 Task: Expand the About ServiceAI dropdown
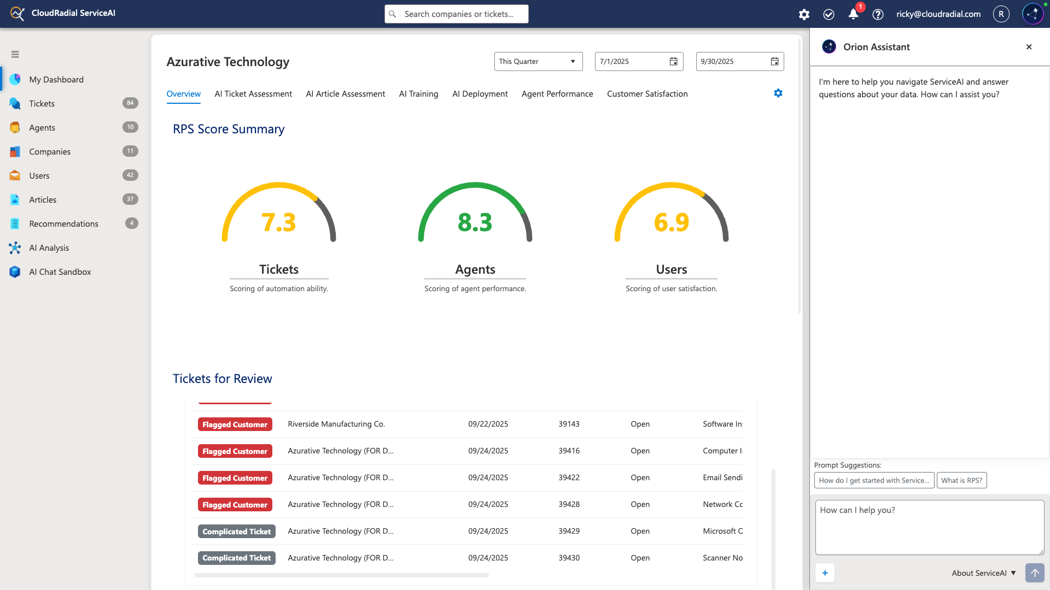pos(983,573)
